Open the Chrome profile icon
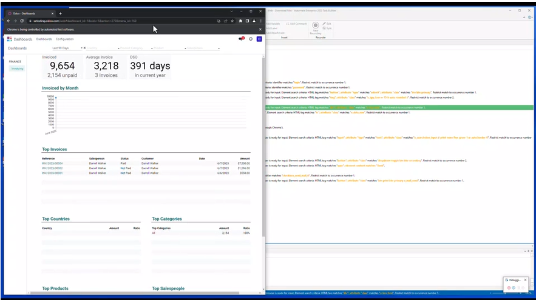 [254, 21]
